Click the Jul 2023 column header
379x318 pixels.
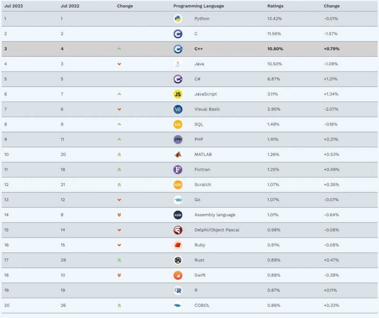click(14, 6)
